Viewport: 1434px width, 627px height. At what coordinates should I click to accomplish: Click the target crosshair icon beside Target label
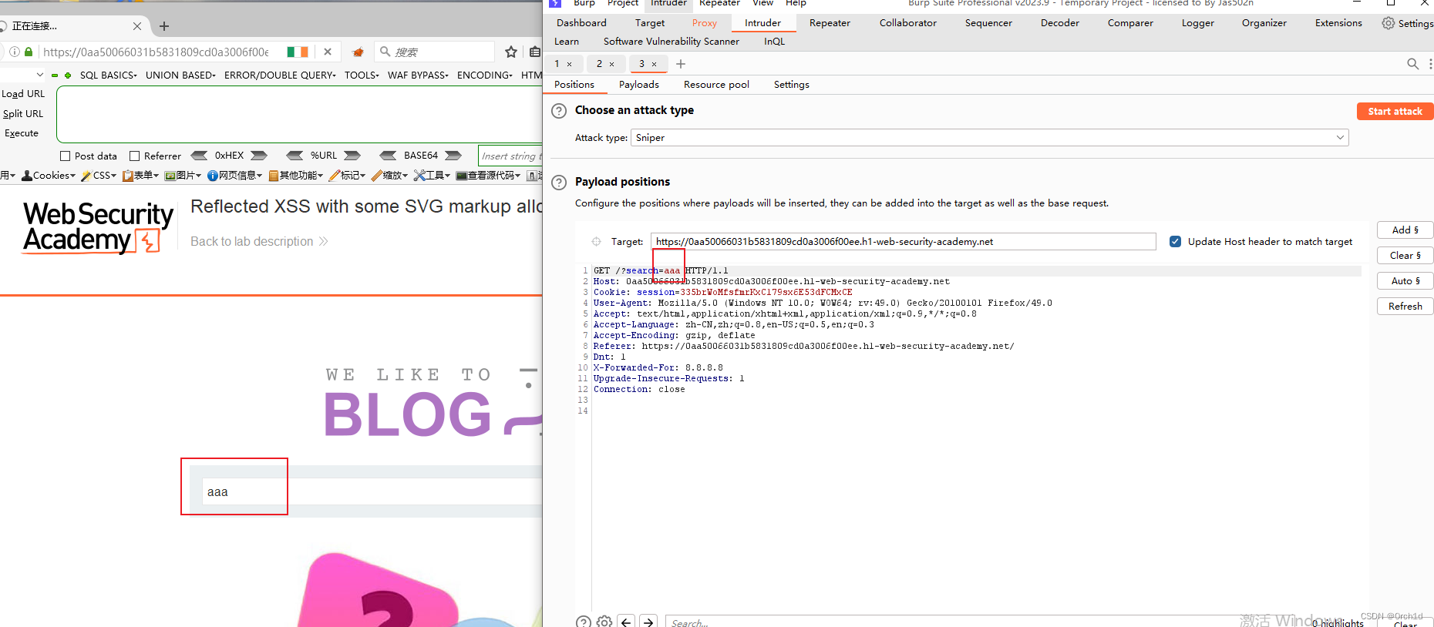point(596,242)
